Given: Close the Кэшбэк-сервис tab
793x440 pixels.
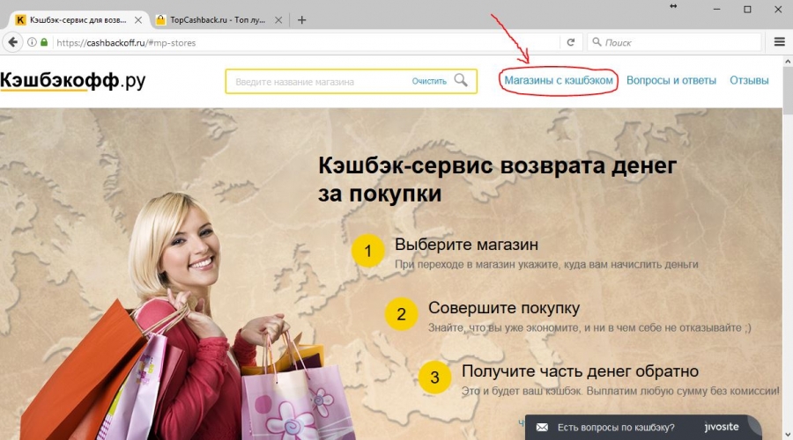Looking at the screenshot, I should [x=138, y=20].
